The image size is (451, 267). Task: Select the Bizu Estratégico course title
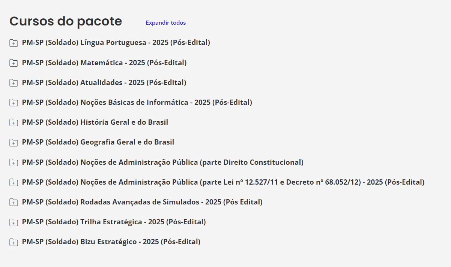pos(111,242)
